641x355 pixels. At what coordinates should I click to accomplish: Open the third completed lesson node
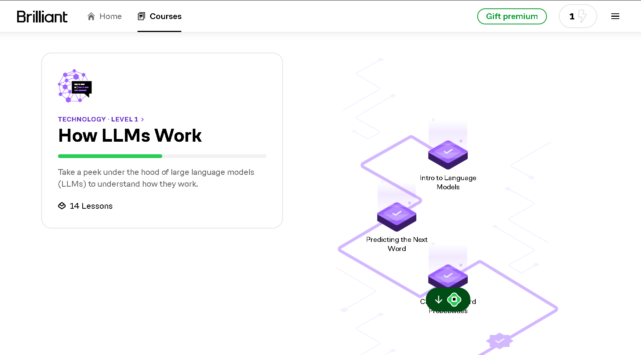448,277
